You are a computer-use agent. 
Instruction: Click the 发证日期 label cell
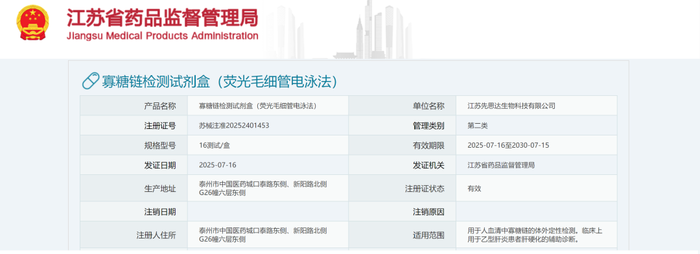pyautogui.click(x=134, y=165)
